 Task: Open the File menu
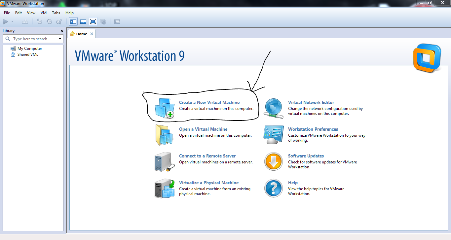pos(7,13)
